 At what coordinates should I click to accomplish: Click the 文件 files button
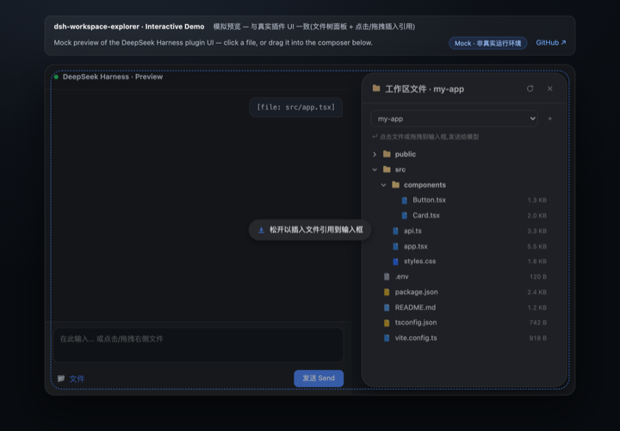(77, 379)
